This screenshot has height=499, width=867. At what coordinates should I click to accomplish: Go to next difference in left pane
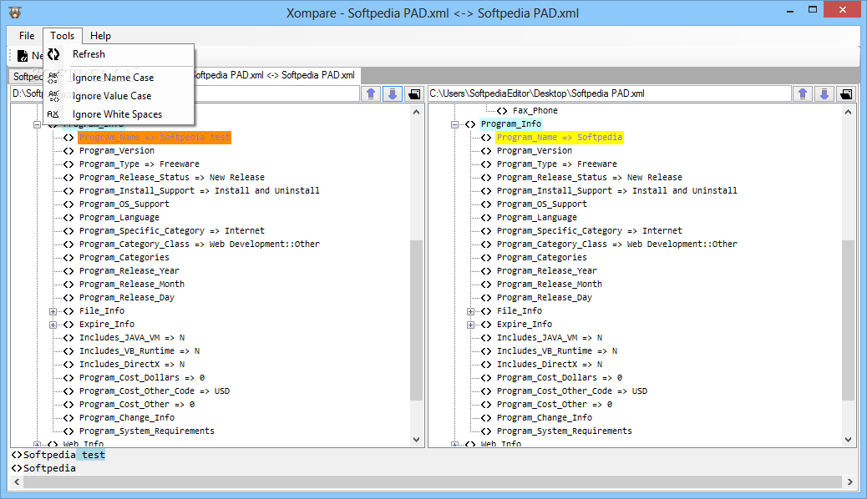(x=393, y=94)
